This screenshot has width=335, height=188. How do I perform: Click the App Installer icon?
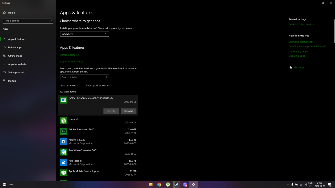tap(63, 162)
